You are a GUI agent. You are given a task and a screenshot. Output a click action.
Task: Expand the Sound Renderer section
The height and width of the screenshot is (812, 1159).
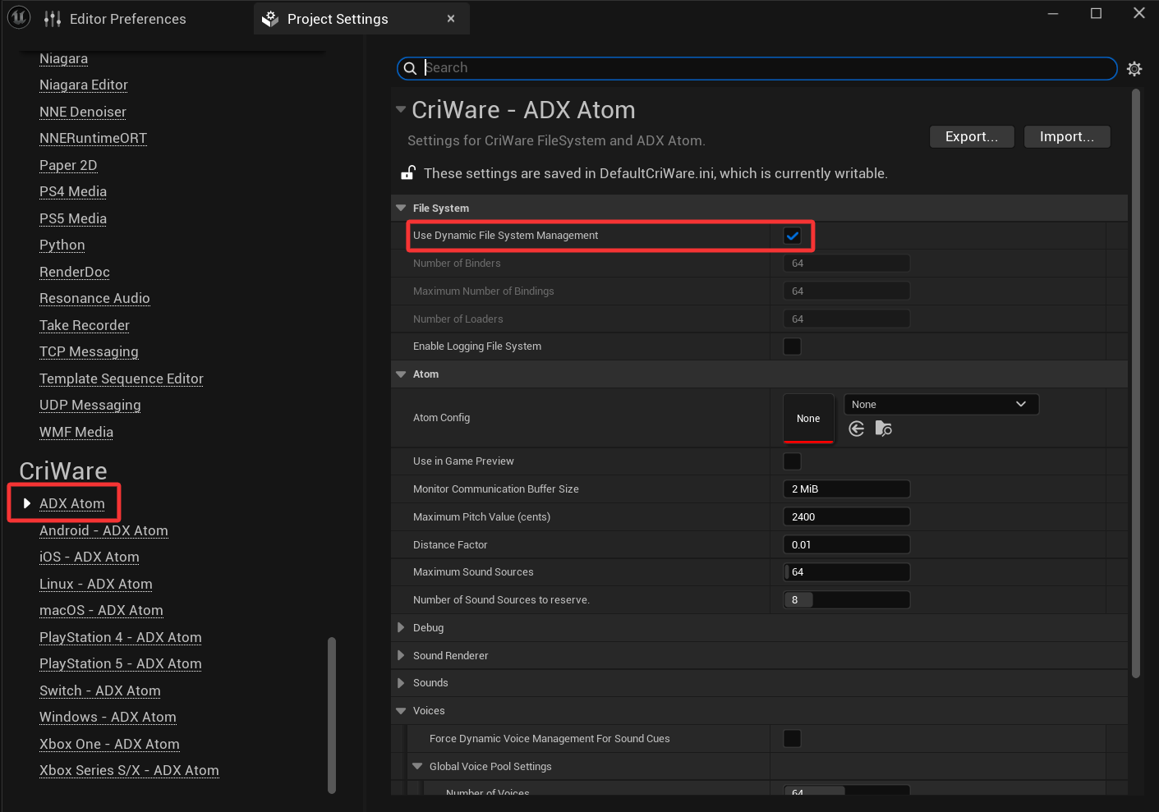pos(401,656)
